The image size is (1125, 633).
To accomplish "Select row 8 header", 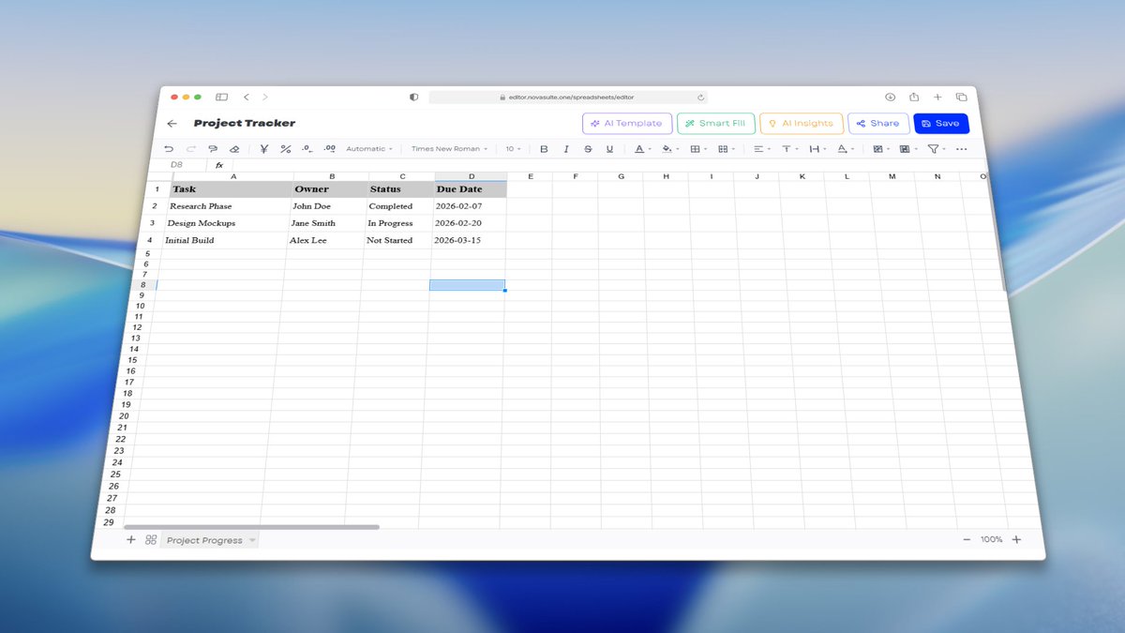I will [142, 284].
